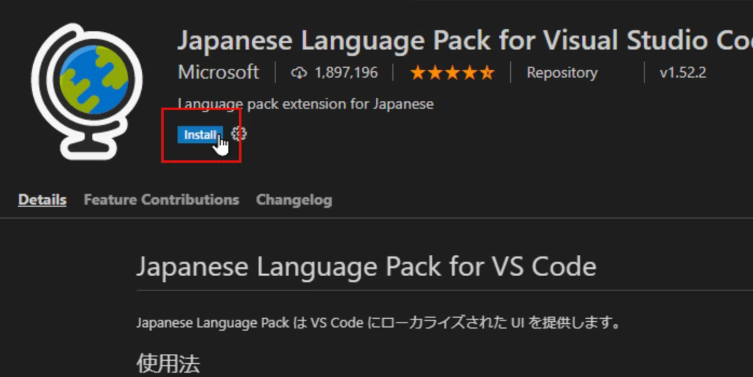Click the fourth orange rating star
This screenshot has width=753, height=377.
click(469, 73)
